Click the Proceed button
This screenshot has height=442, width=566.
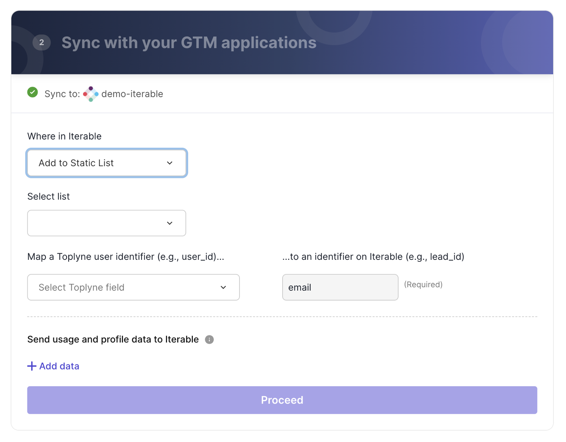(x=282, y=400)
